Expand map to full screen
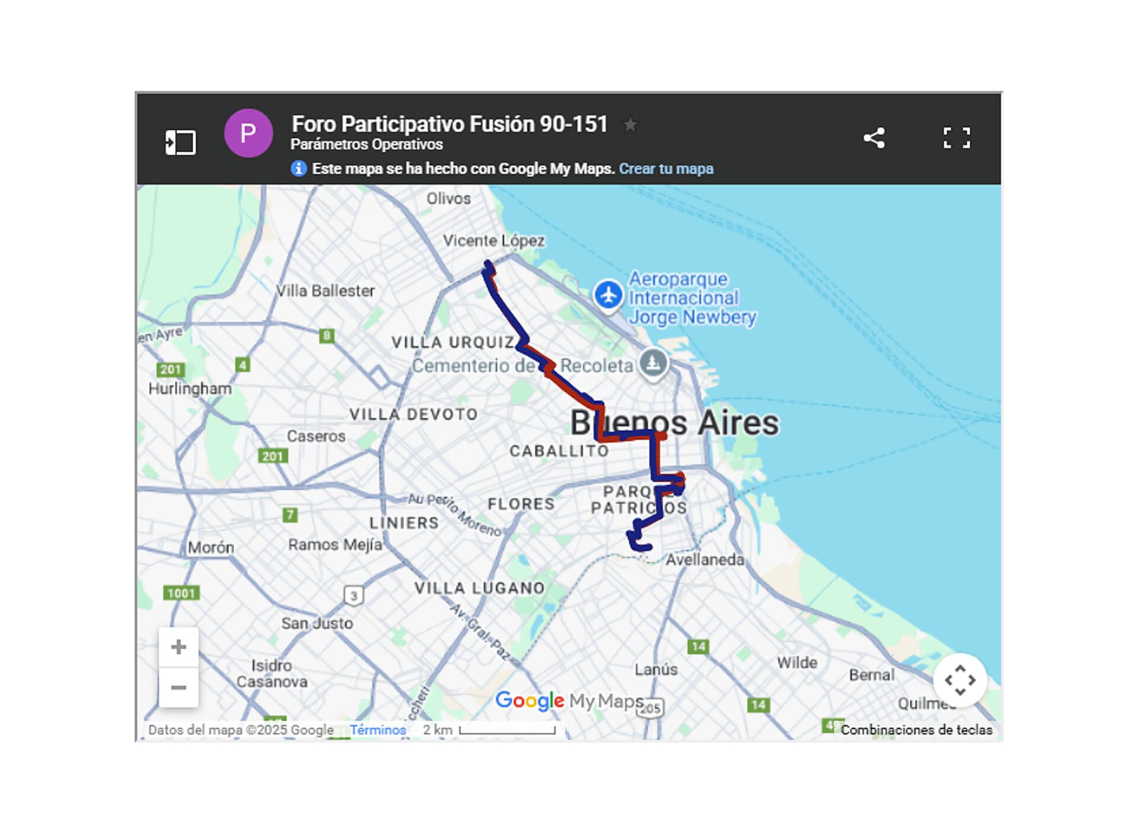This screenshot has height=835, width=1138. (956, 138)
